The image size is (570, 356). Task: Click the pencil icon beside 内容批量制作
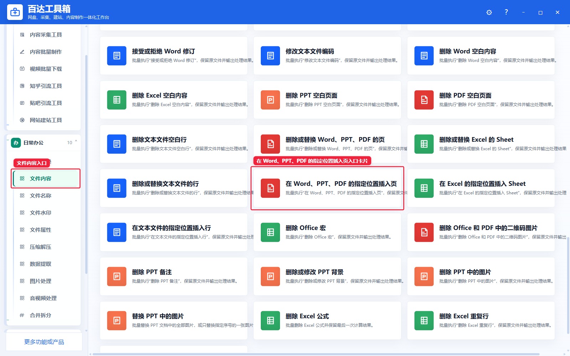click(22, 52)
